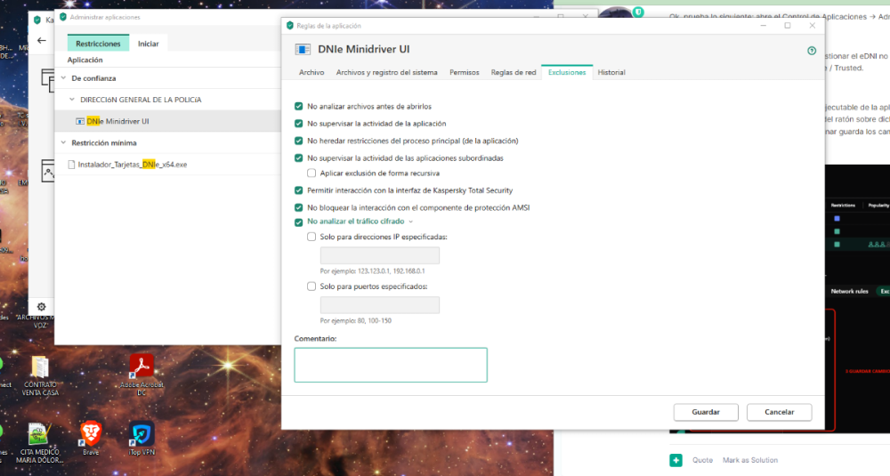Enable Solo para puertos especificados
This screenshot has width=890, height=476.
[x=311, y=286]
